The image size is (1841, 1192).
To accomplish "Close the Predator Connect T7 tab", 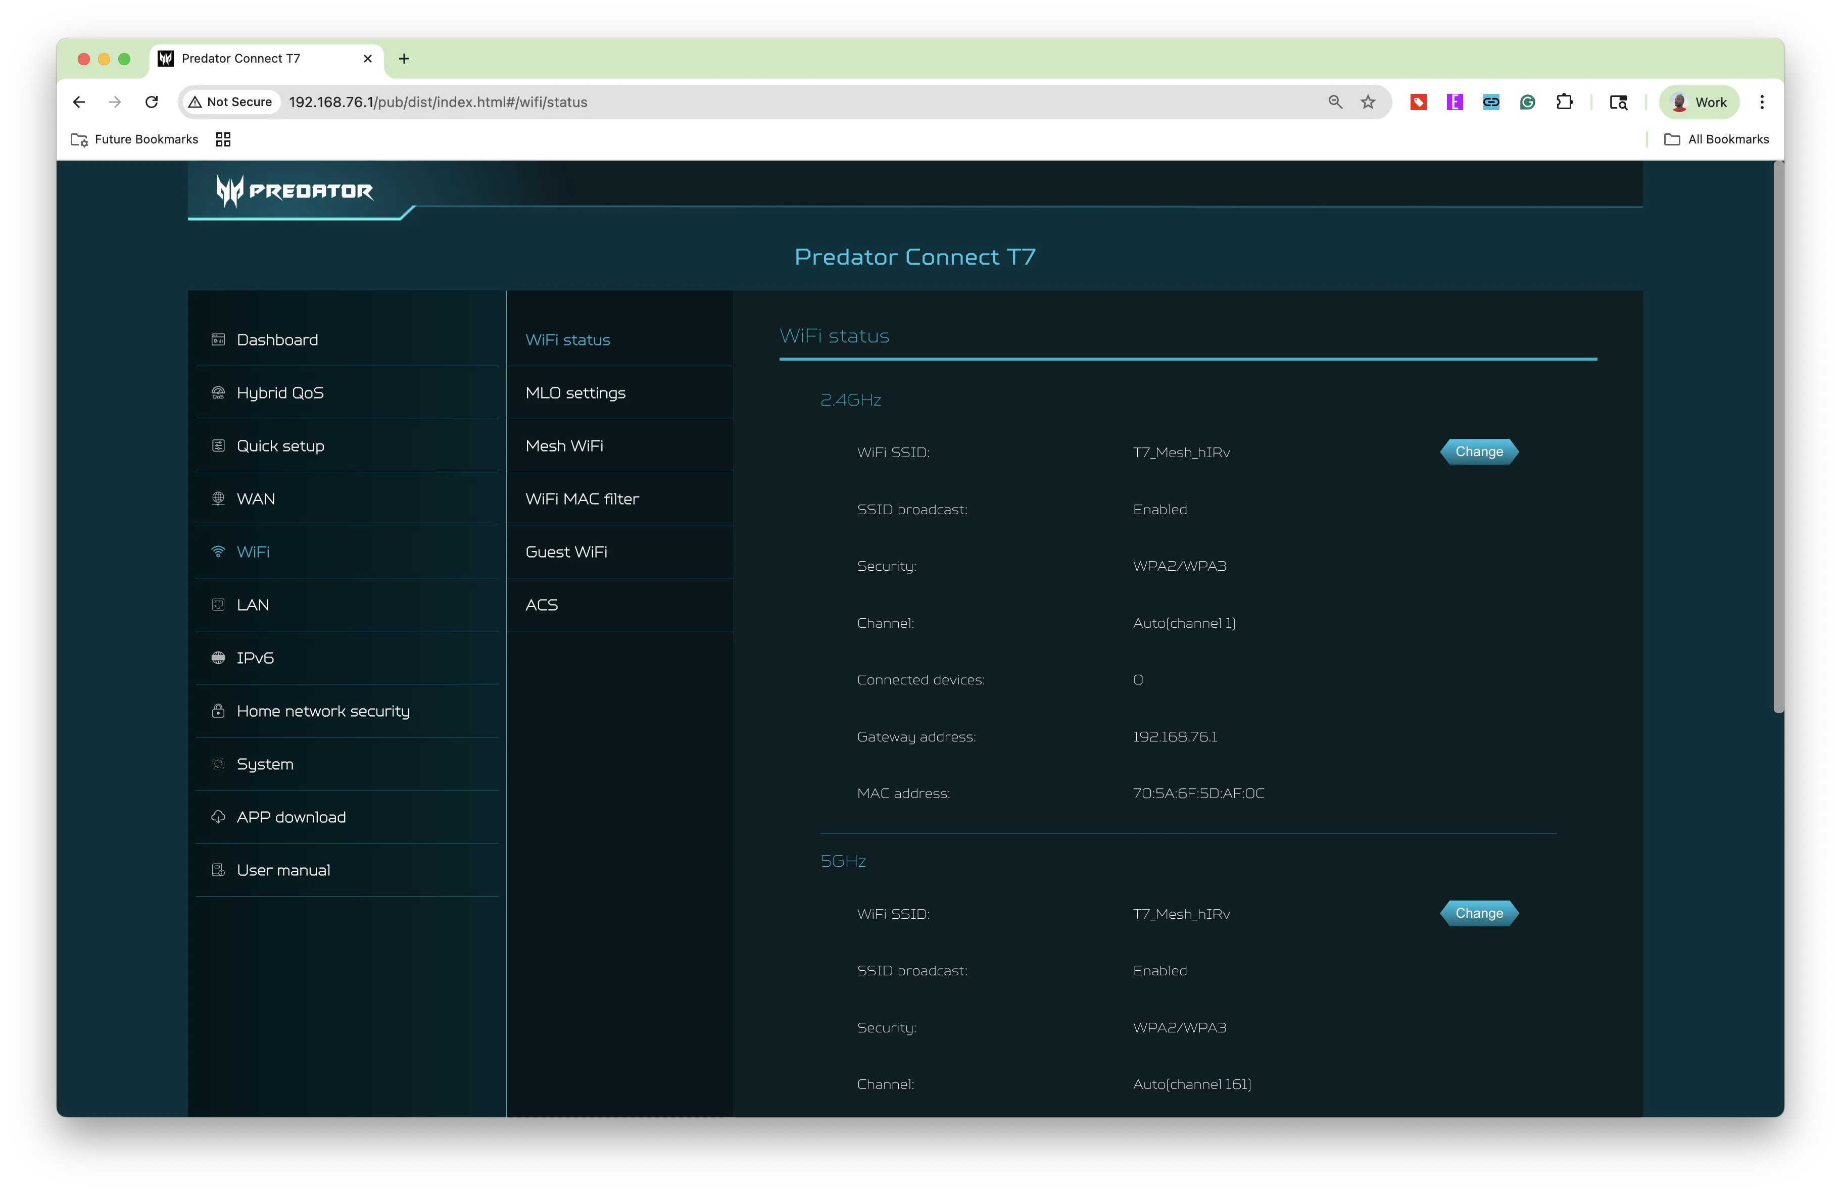I will (x=367, y=59).
